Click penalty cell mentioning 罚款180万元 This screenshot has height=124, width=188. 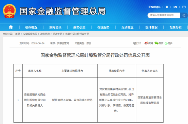pos(117,100)
